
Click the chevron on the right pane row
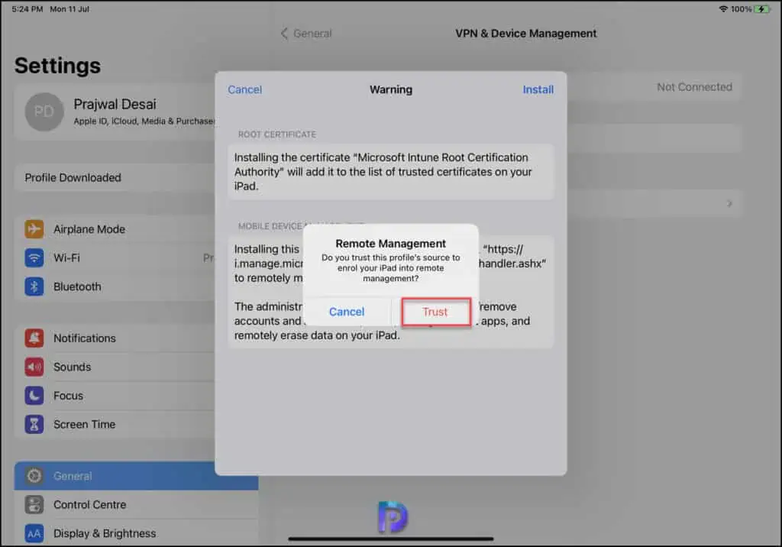click(x=729, y=204)
